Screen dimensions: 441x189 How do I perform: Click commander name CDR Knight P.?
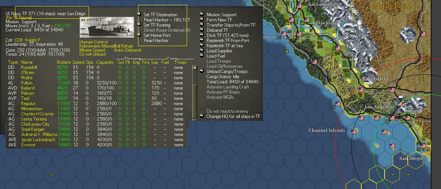27,40
